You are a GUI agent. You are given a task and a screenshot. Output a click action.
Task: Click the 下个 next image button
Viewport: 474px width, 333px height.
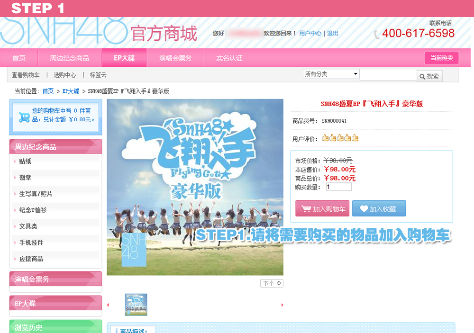click(x=272, y=283)
